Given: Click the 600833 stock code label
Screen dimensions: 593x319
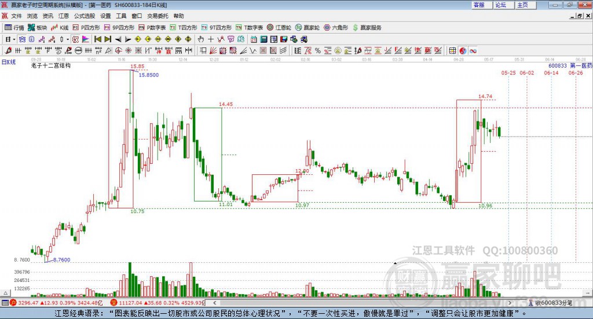Looking at the screenshot, I should 558,66.
